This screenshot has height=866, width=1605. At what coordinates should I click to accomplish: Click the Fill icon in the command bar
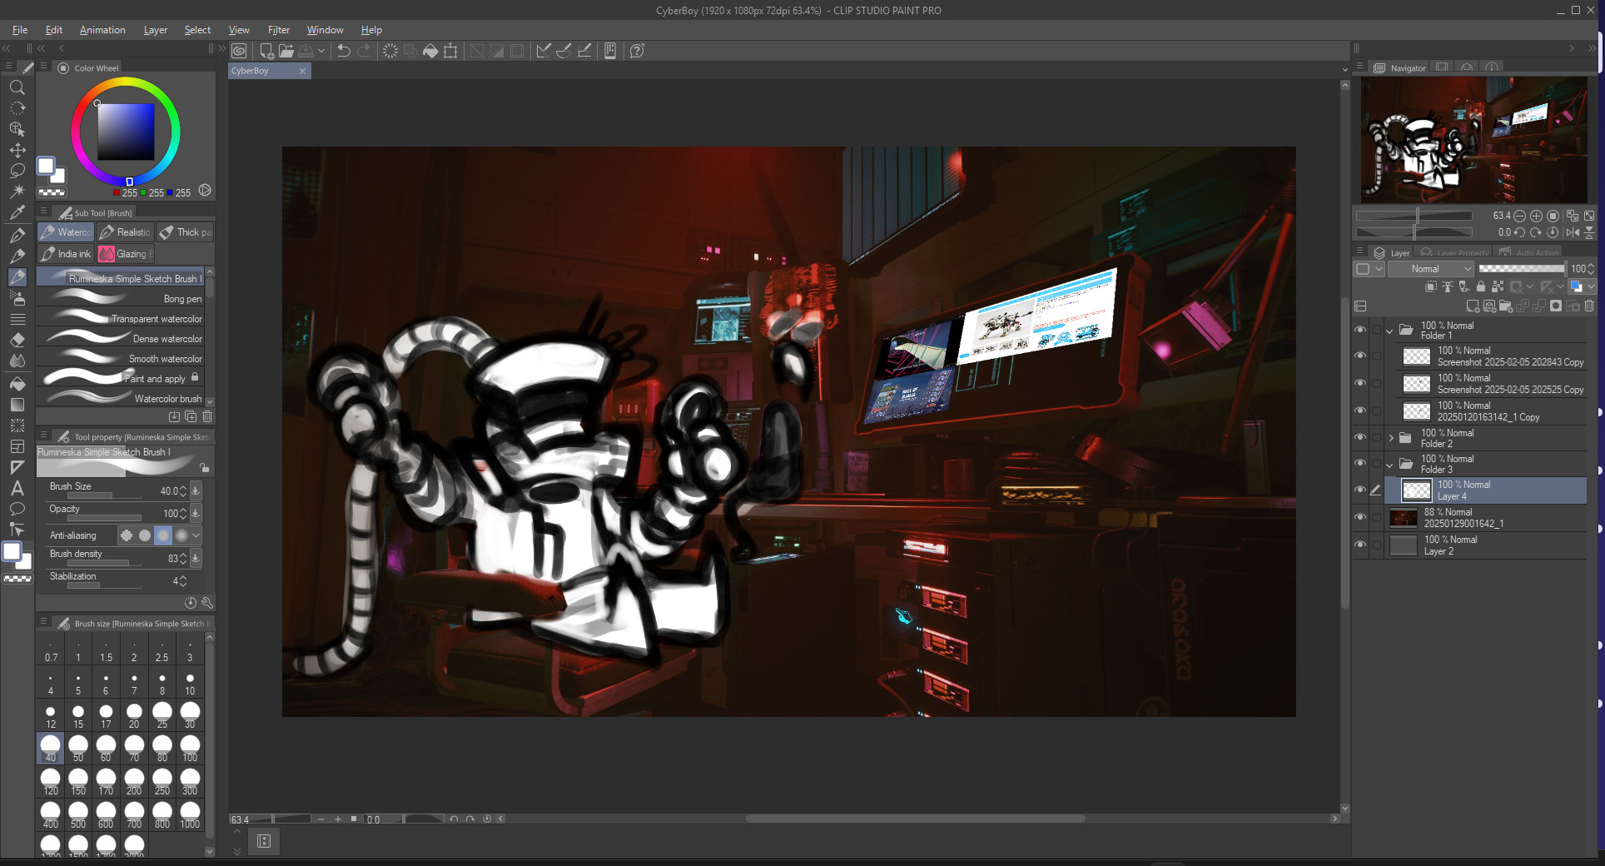[430, 51]
